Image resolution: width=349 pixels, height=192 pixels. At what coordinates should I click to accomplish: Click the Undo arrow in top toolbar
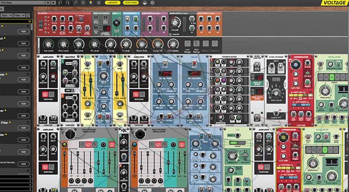[x=60, y=2]
